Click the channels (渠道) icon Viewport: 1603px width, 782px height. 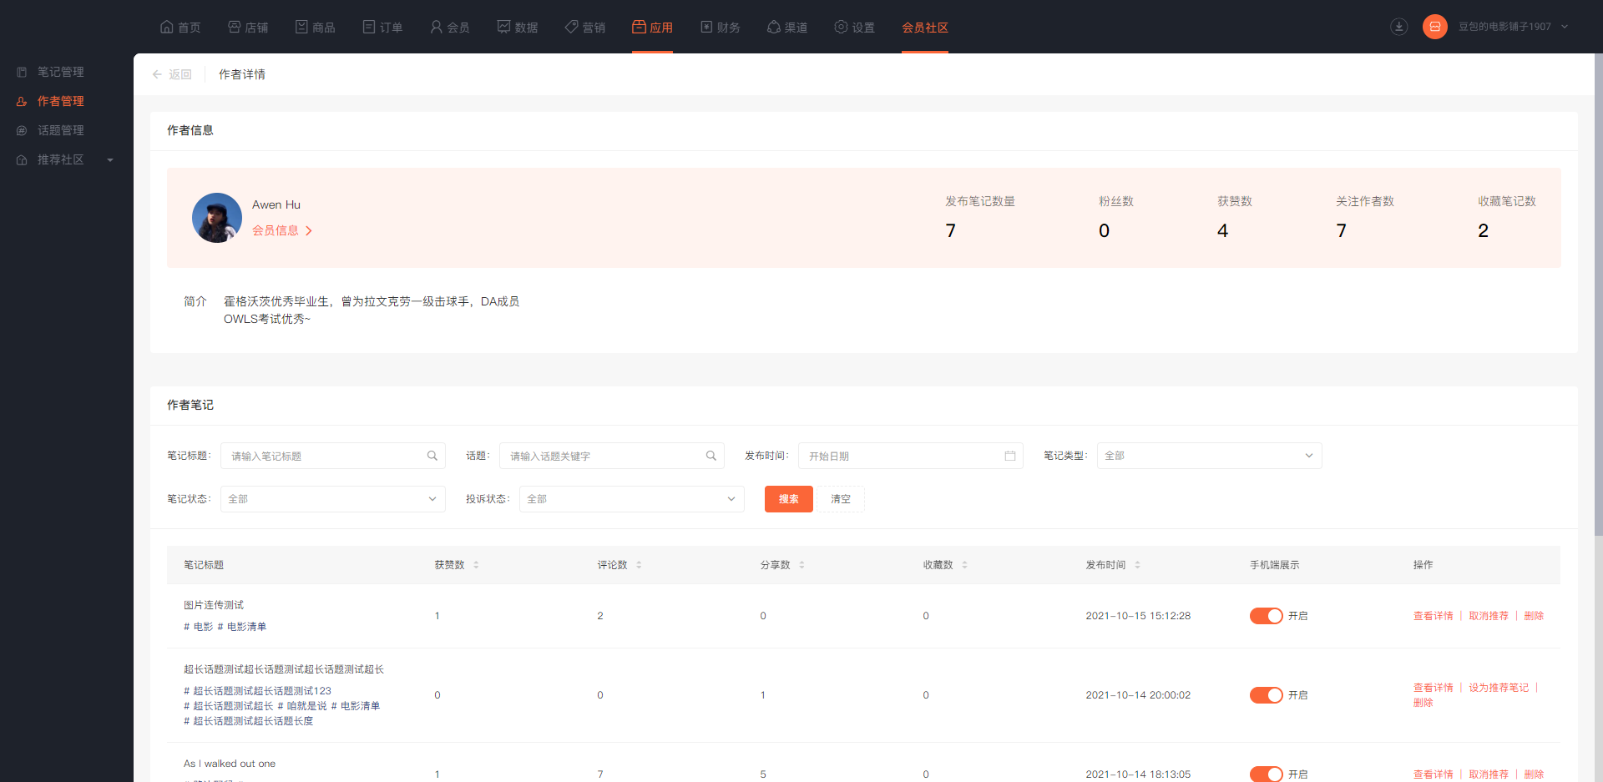pos(773,27)
